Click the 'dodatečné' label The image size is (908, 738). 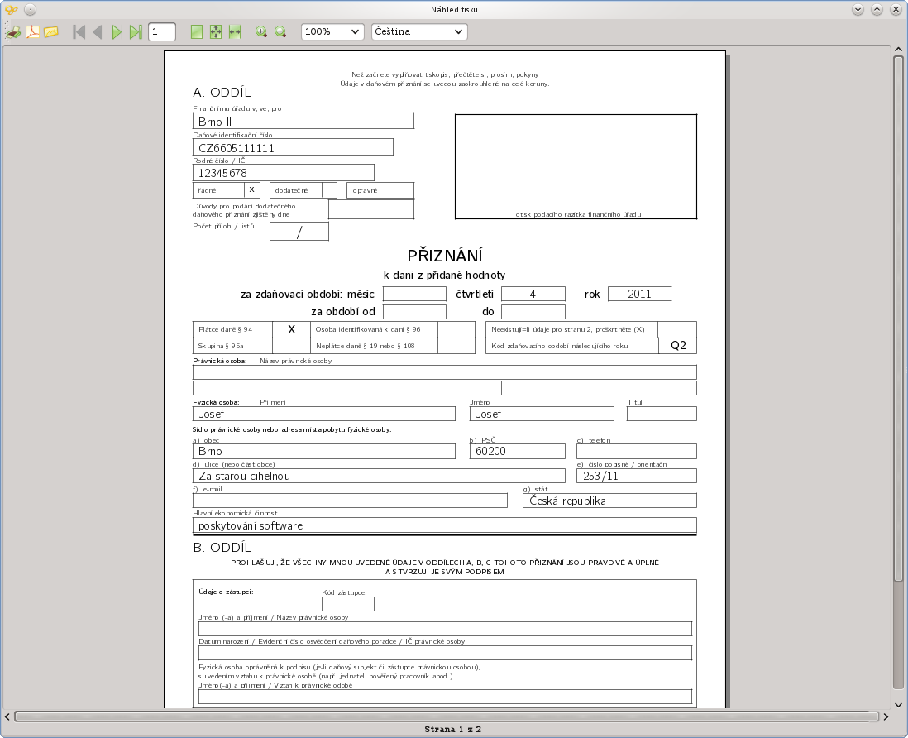click(291, 190)
